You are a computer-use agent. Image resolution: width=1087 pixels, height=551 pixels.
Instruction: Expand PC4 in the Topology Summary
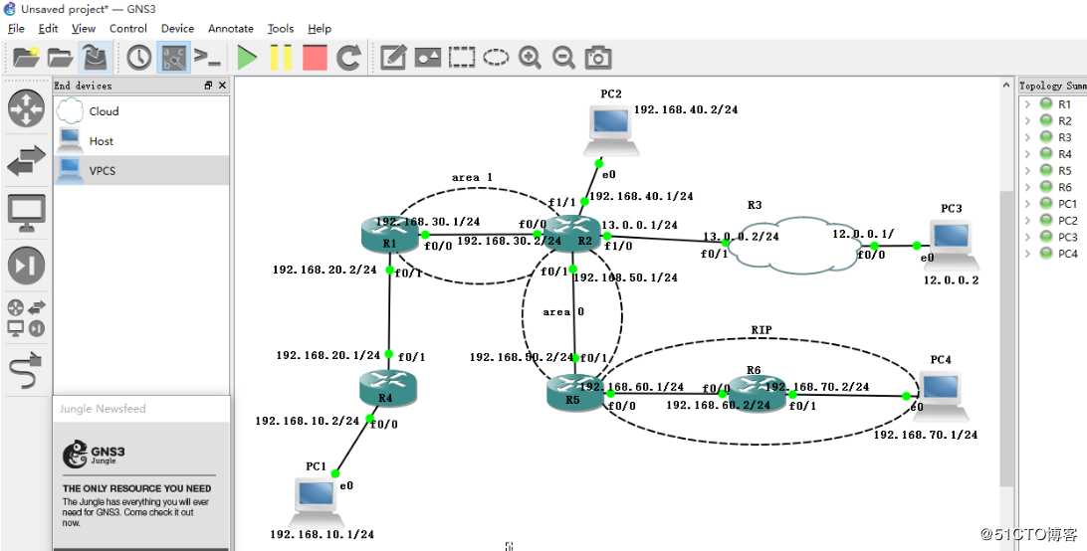(x=1027, y=254)
